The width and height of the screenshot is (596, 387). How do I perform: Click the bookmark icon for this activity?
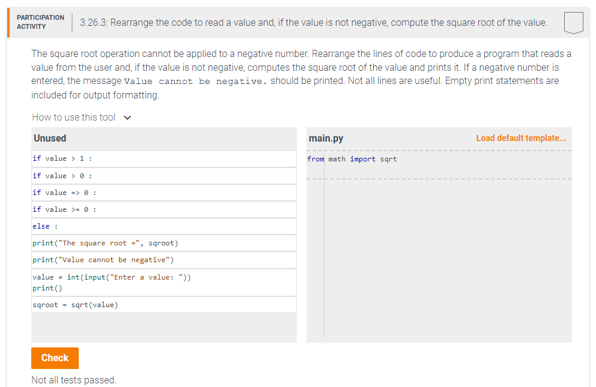tap(573, 22)
